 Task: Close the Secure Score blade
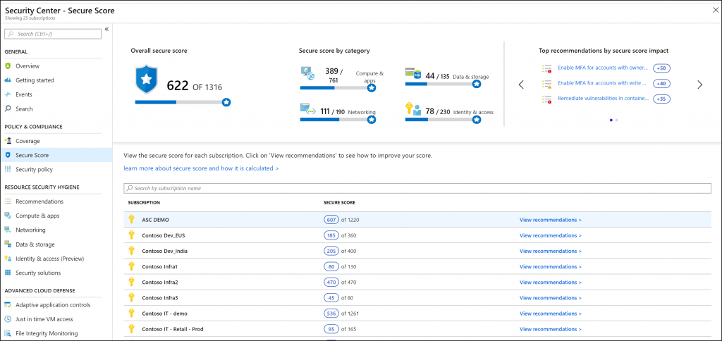click(715, 10)
